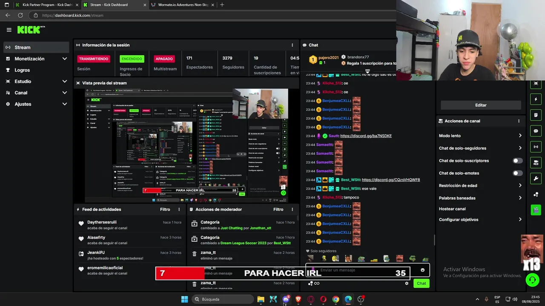Open the hamburger menu beside the Kick logo
This screenshot has width=545, height=306.
pyautogui.click(x=9, y=30)
